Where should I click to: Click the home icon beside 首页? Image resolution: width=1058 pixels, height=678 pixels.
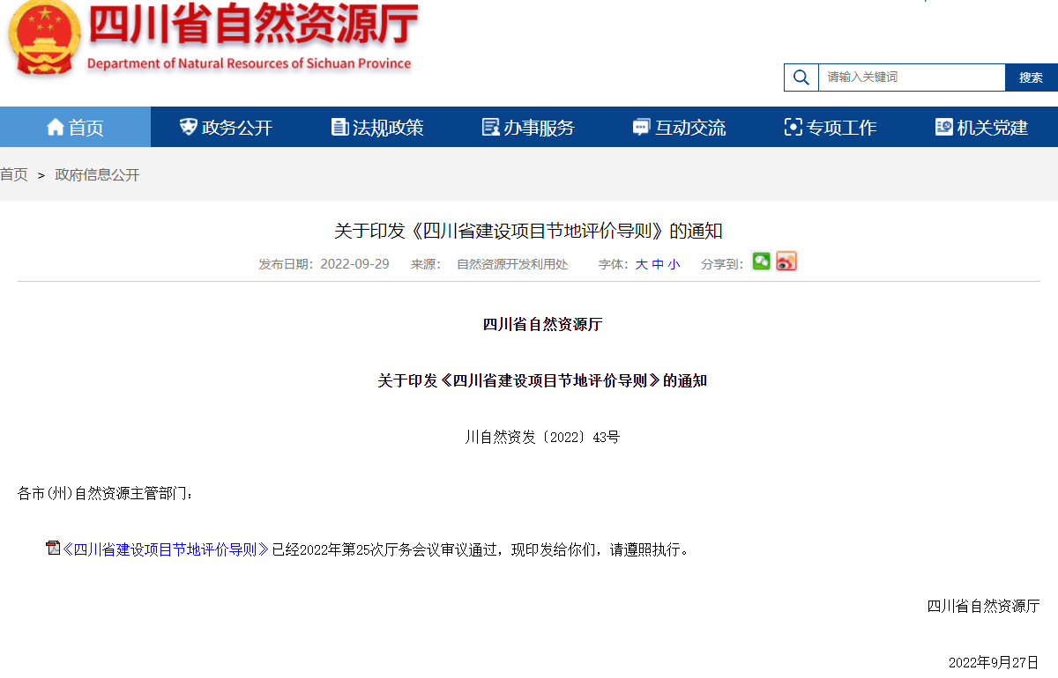tap(56, 127)
